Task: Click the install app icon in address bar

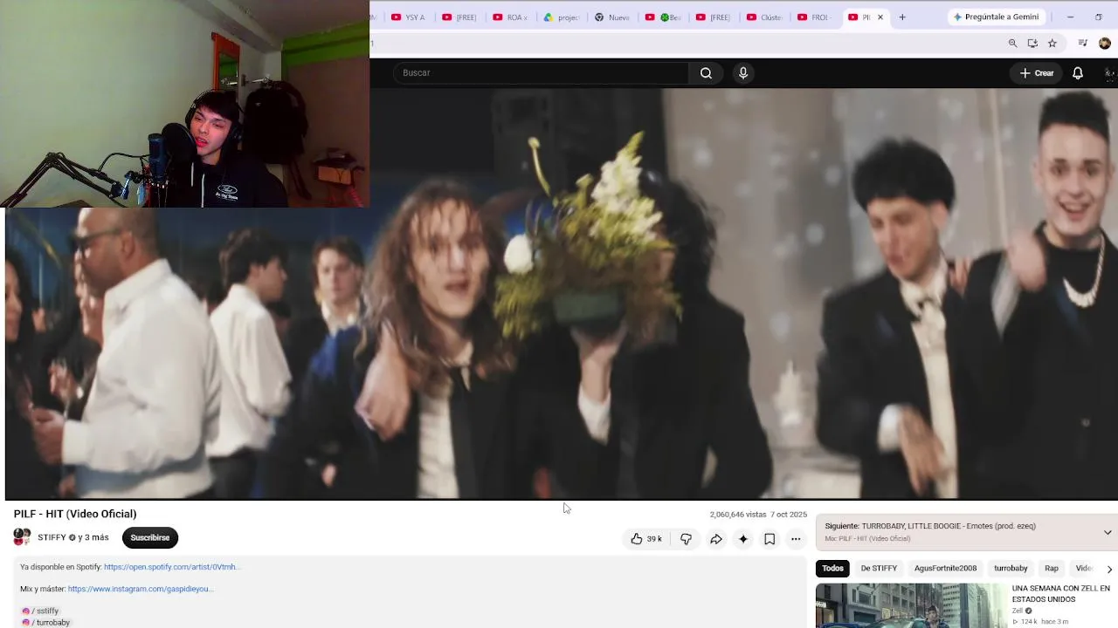Action: (1032, 43)
